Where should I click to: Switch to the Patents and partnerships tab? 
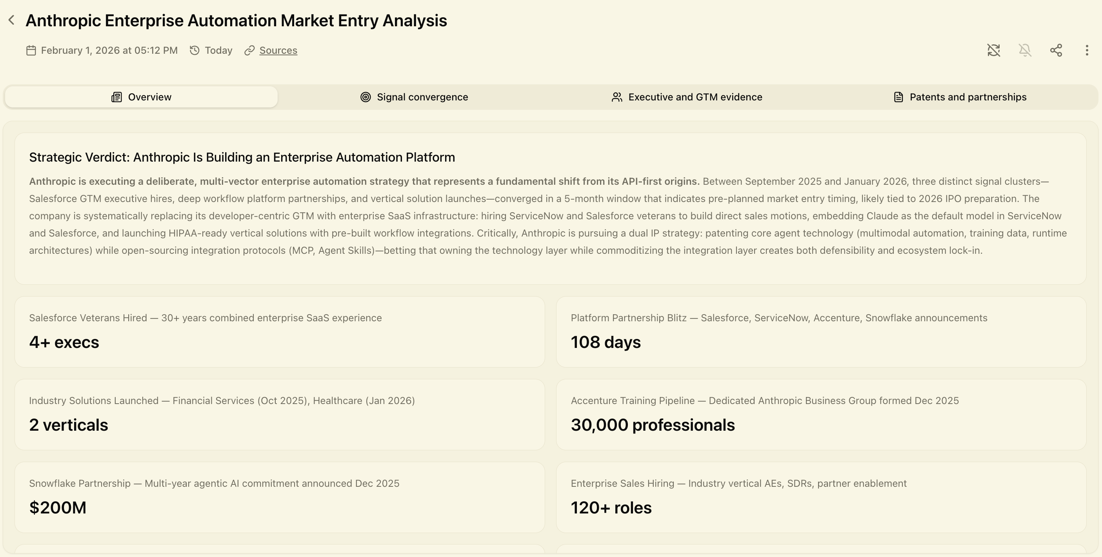click(x=960, y=97)
